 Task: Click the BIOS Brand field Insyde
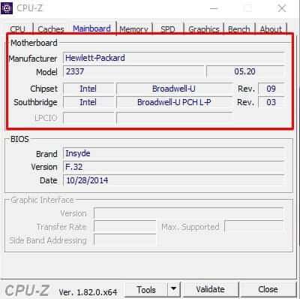click(x=174, y=153)
